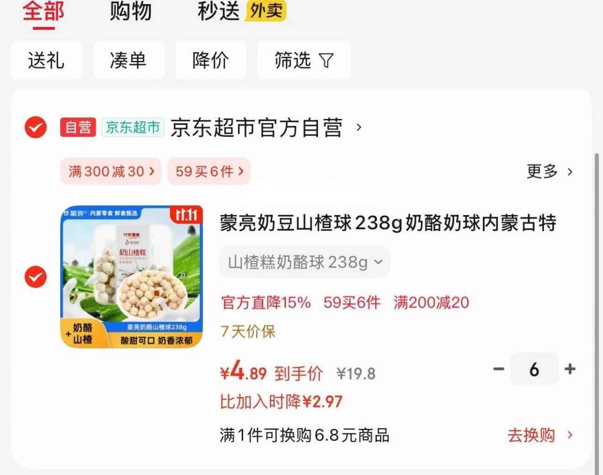Image resolution: width=603 pixels, height=475 pixels.
Task: Increase quantity with plus icon
Action: click(570, 369)
